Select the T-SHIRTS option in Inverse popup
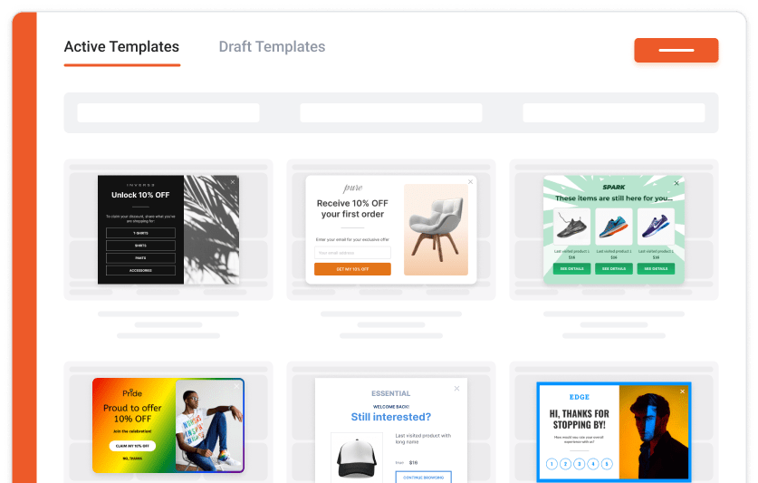This screenshot has width=758, height=483. 140,233
